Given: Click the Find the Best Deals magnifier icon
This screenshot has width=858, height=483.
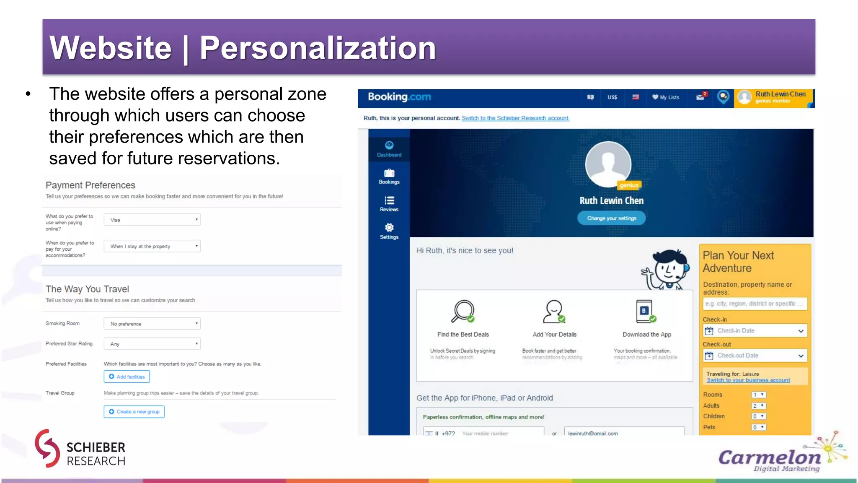Looking at the screenshot, I should pyautogui.click(x=463, y=311).
